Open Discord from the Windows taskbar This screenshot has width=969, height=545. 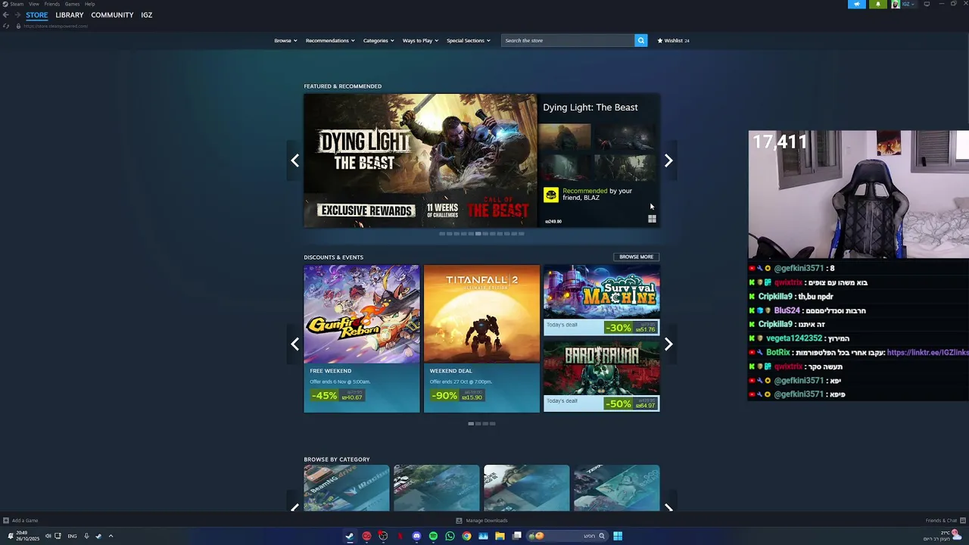pyautogui.click(x=416, y=536)
